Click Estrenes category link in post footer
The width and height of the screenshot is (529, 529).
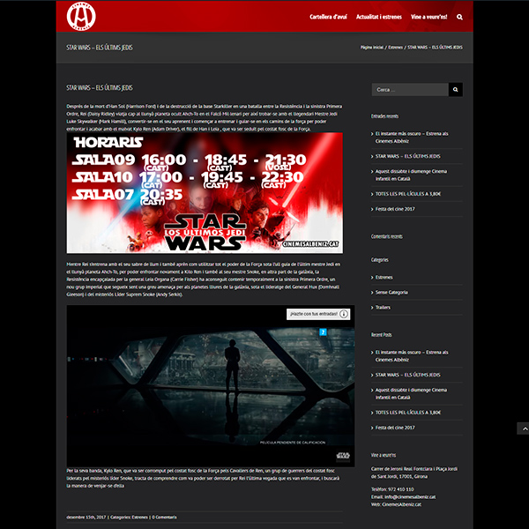click(139, 518)
